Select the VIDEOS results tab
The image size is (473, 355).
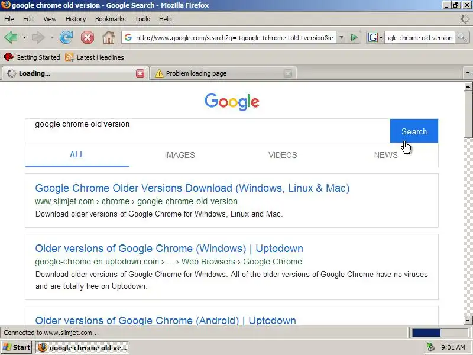[x=283, y=155]
